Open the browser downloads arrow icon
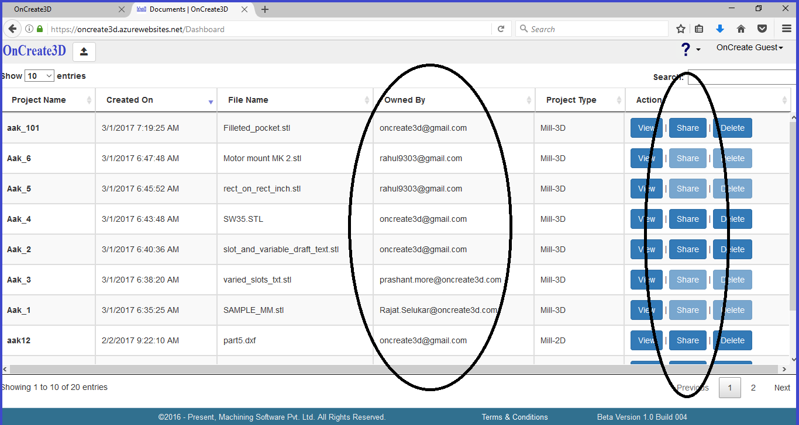The image size is (799, 425). point(720,29)
